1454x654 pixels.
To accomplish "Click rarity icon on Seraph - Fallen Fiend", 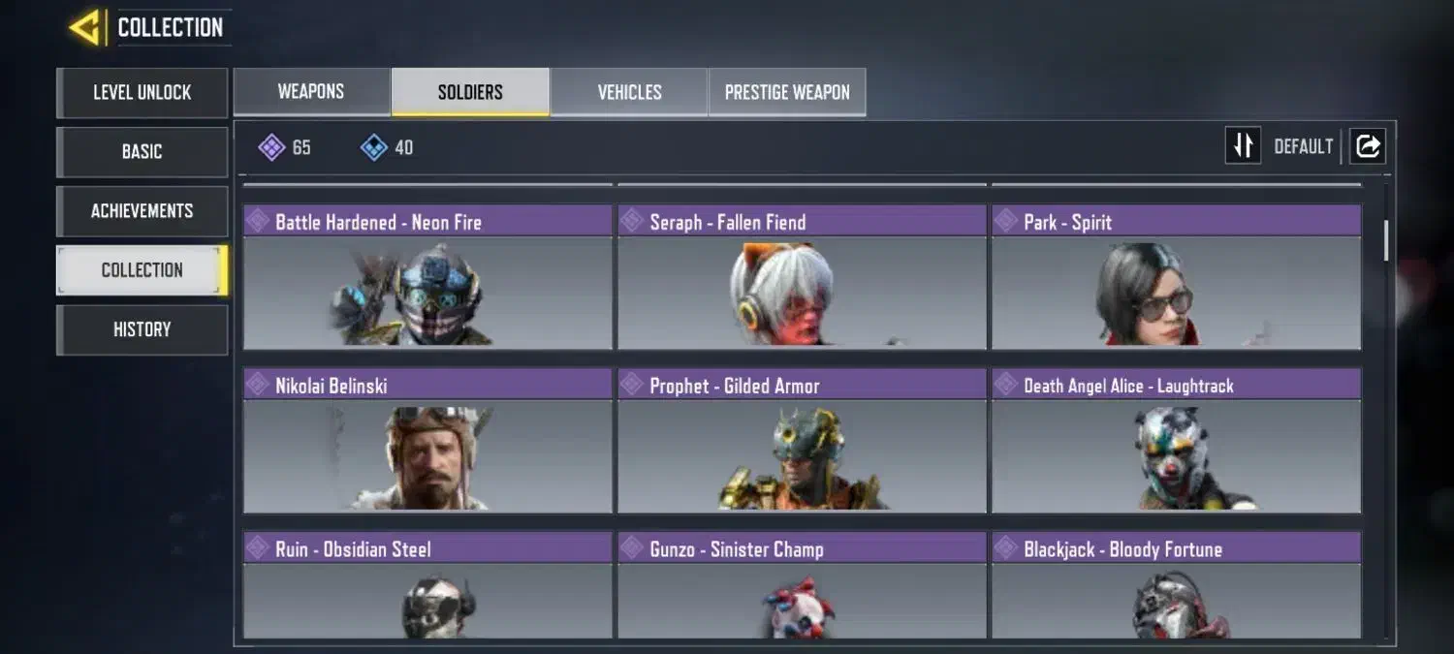I will click(632, 221).
